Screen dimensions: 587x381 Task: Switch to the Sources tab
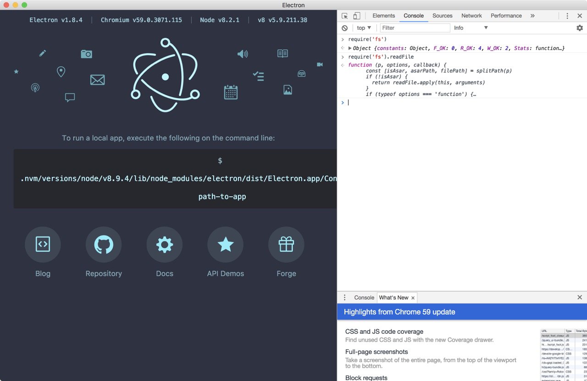point(443,16)
